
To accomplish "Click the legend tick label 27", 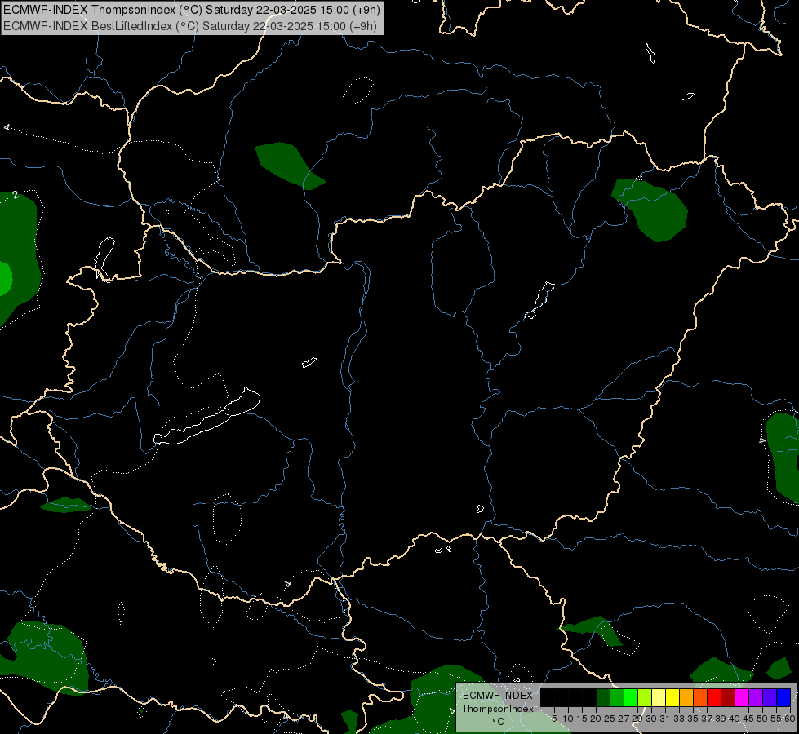I will coord(624,719).
